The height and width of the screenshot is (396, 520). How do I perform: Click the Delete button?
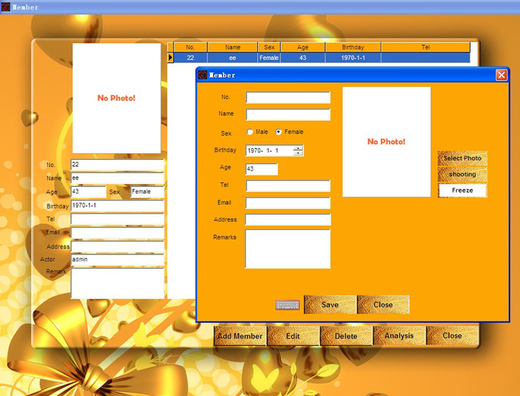[346, 336]
